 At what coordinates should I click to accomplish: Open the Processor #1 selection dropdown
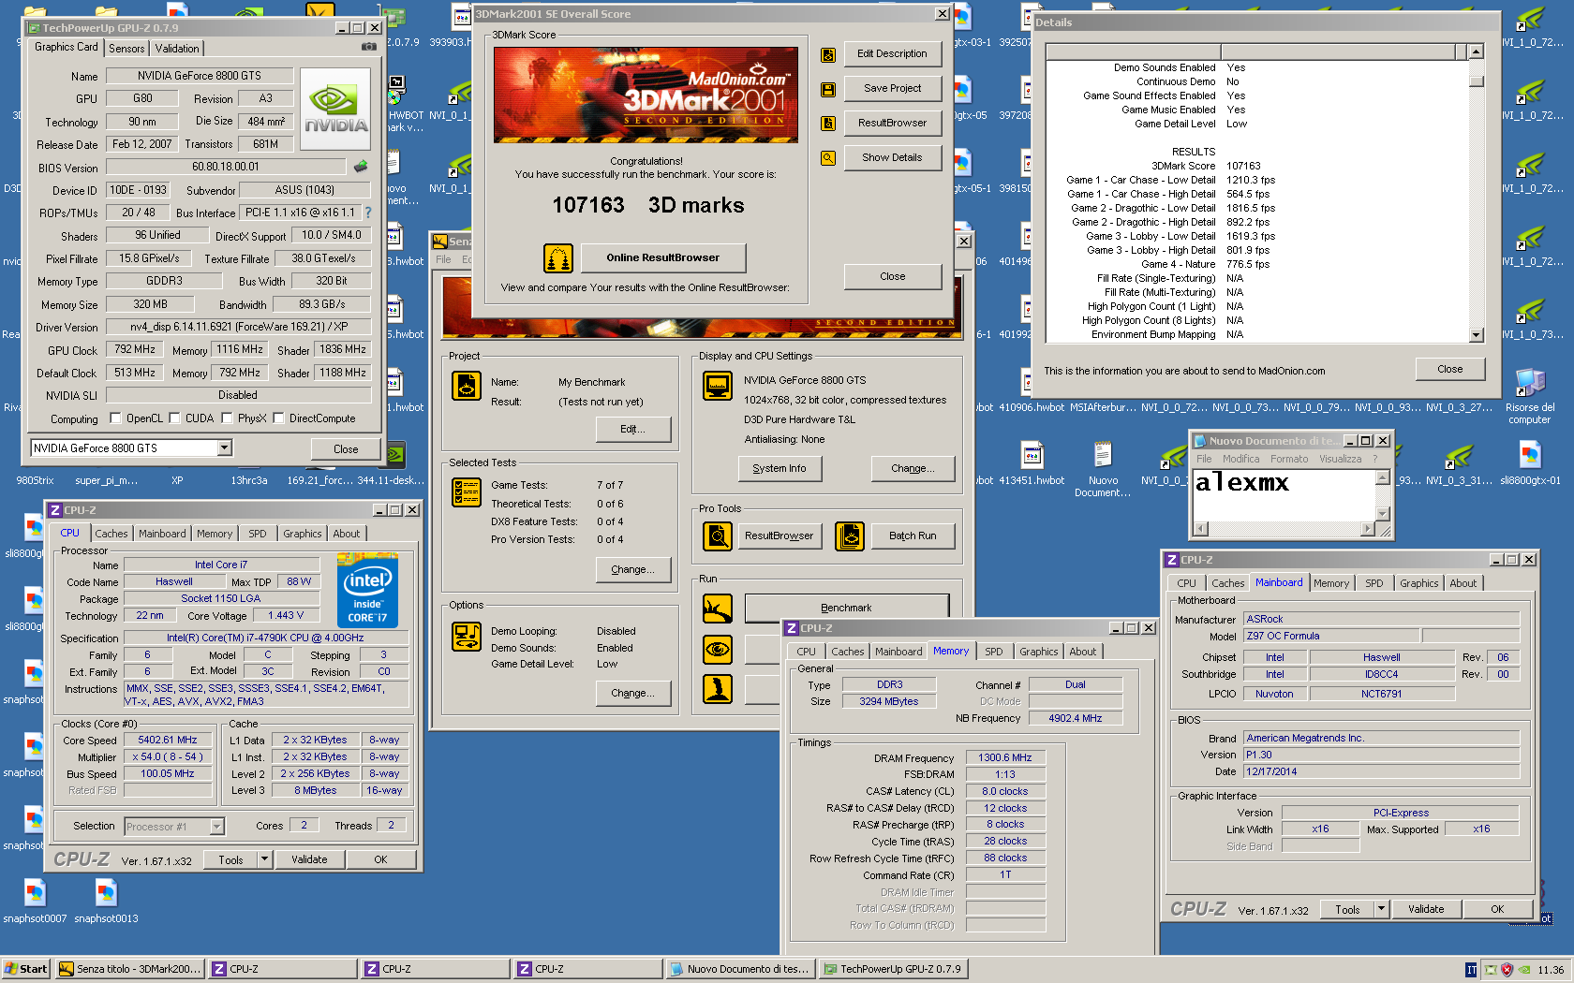click(x=217, y=827)
